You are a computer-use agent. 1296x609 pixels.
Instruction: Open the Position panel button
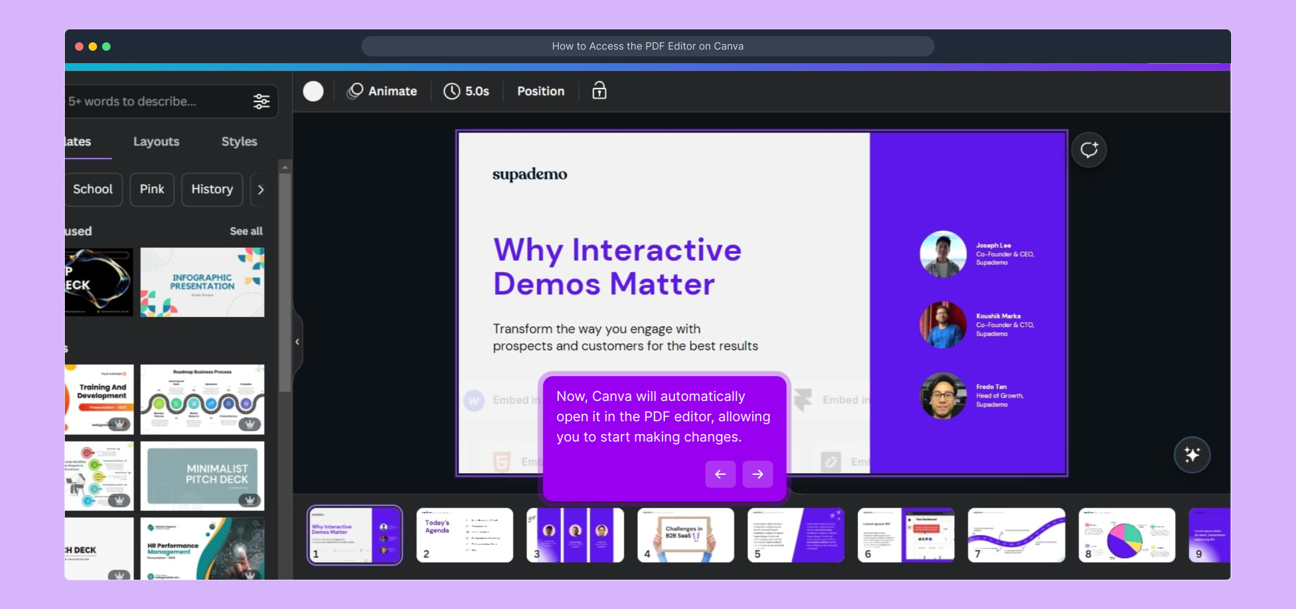pos(540,91)
